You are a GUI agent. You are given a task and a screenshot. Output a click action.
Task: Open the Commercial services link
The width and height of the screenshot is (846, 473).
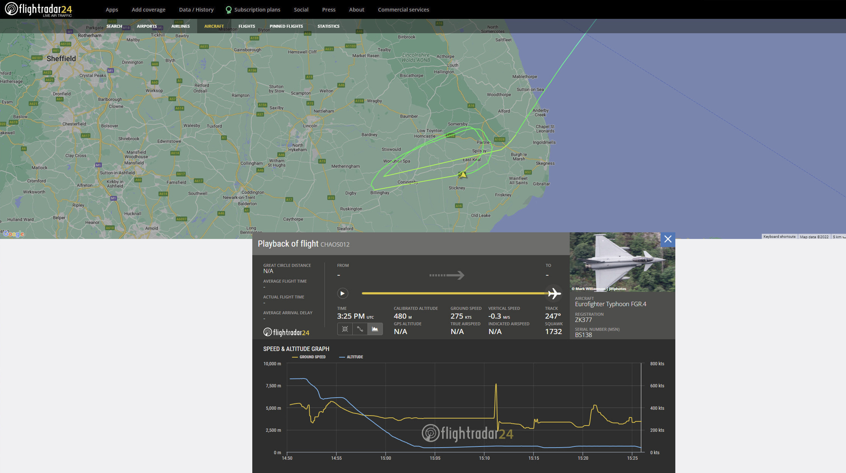[403, 9]
